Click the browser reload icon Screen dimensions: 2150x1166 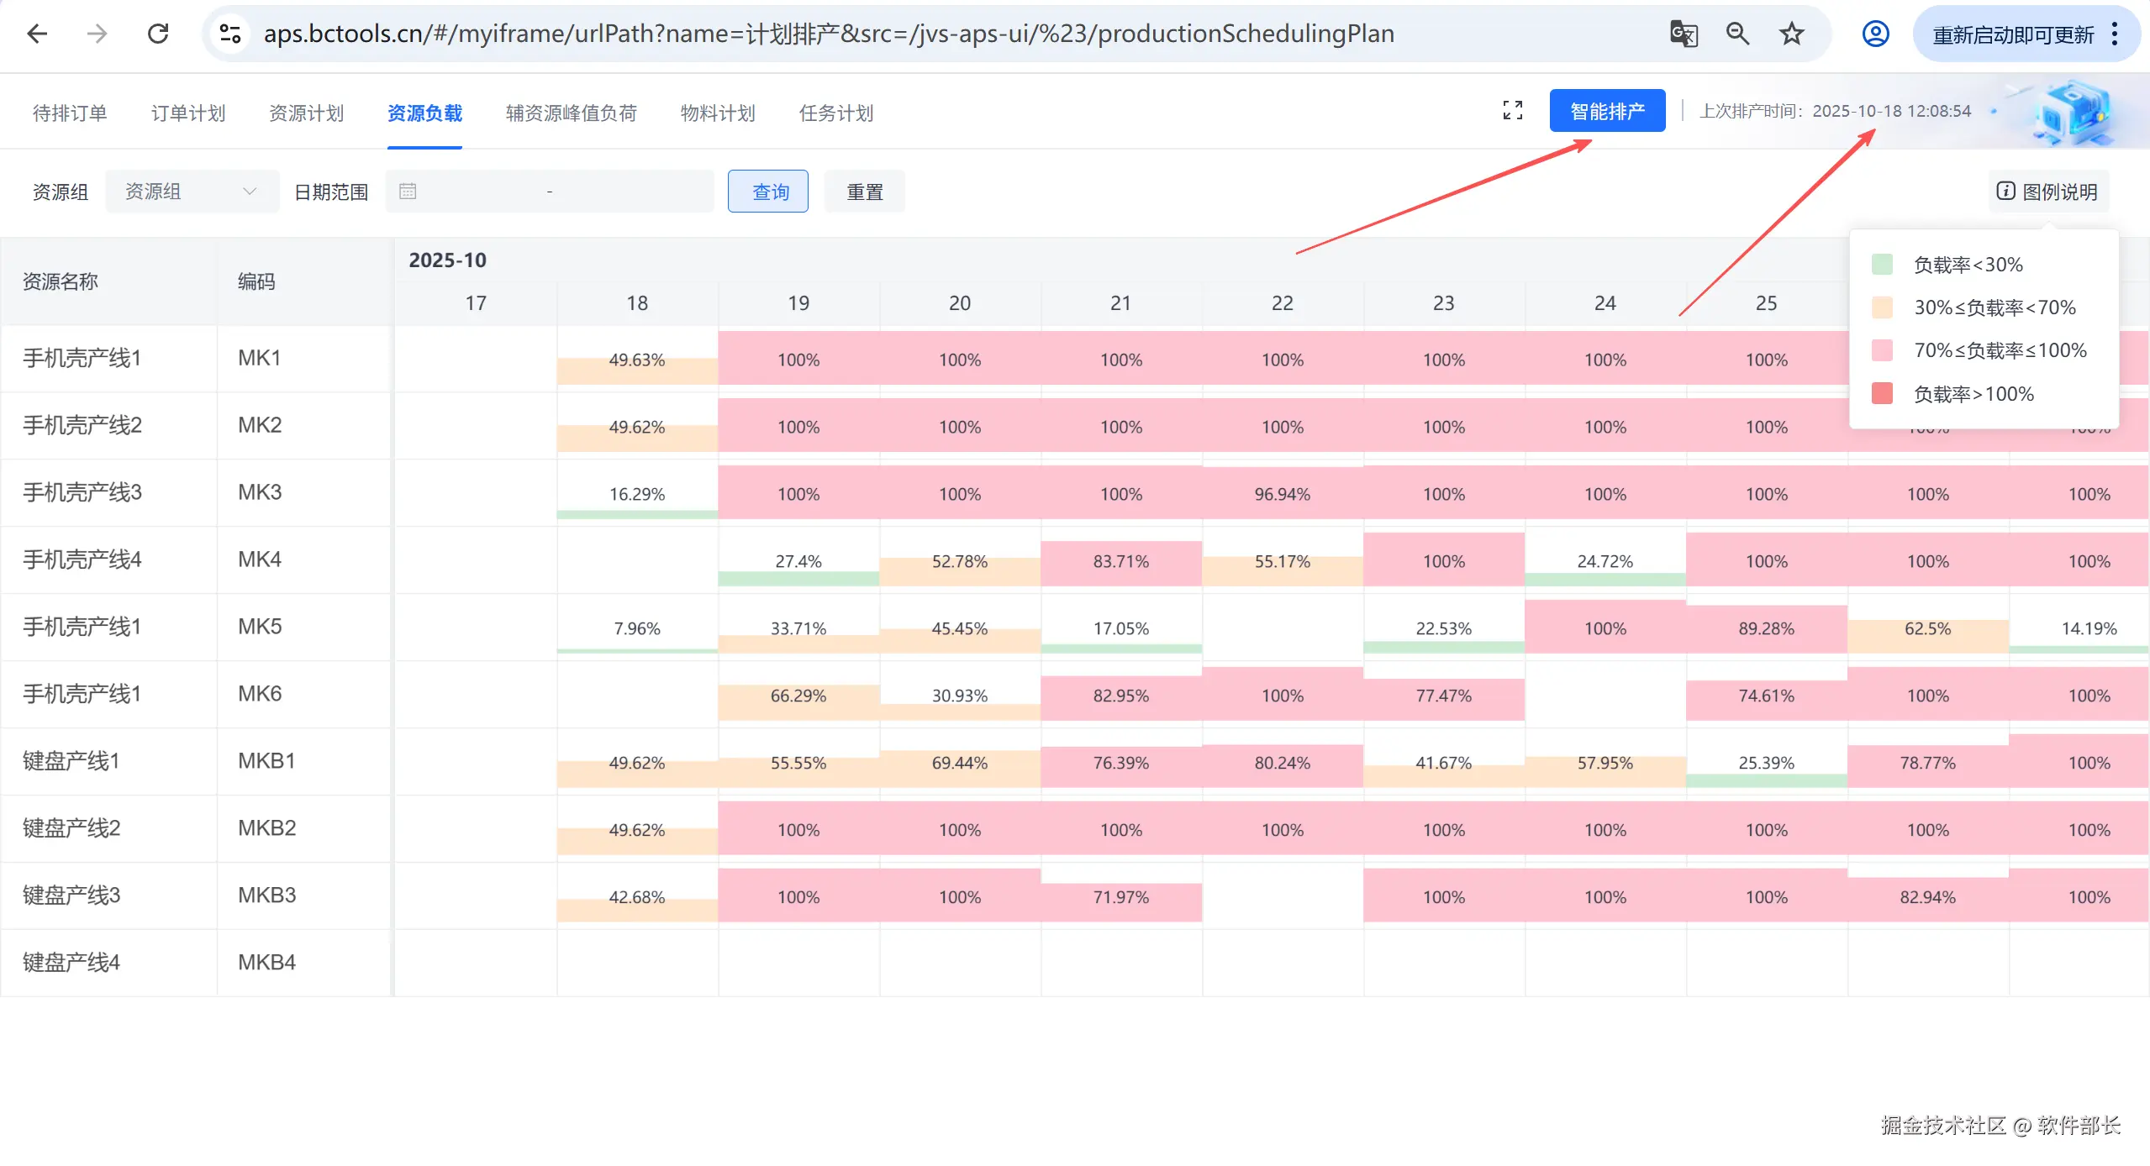158,34
